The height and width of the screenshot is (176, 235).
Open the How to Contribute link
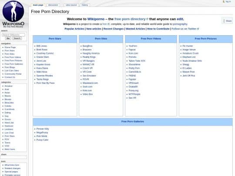coord(158,29)
